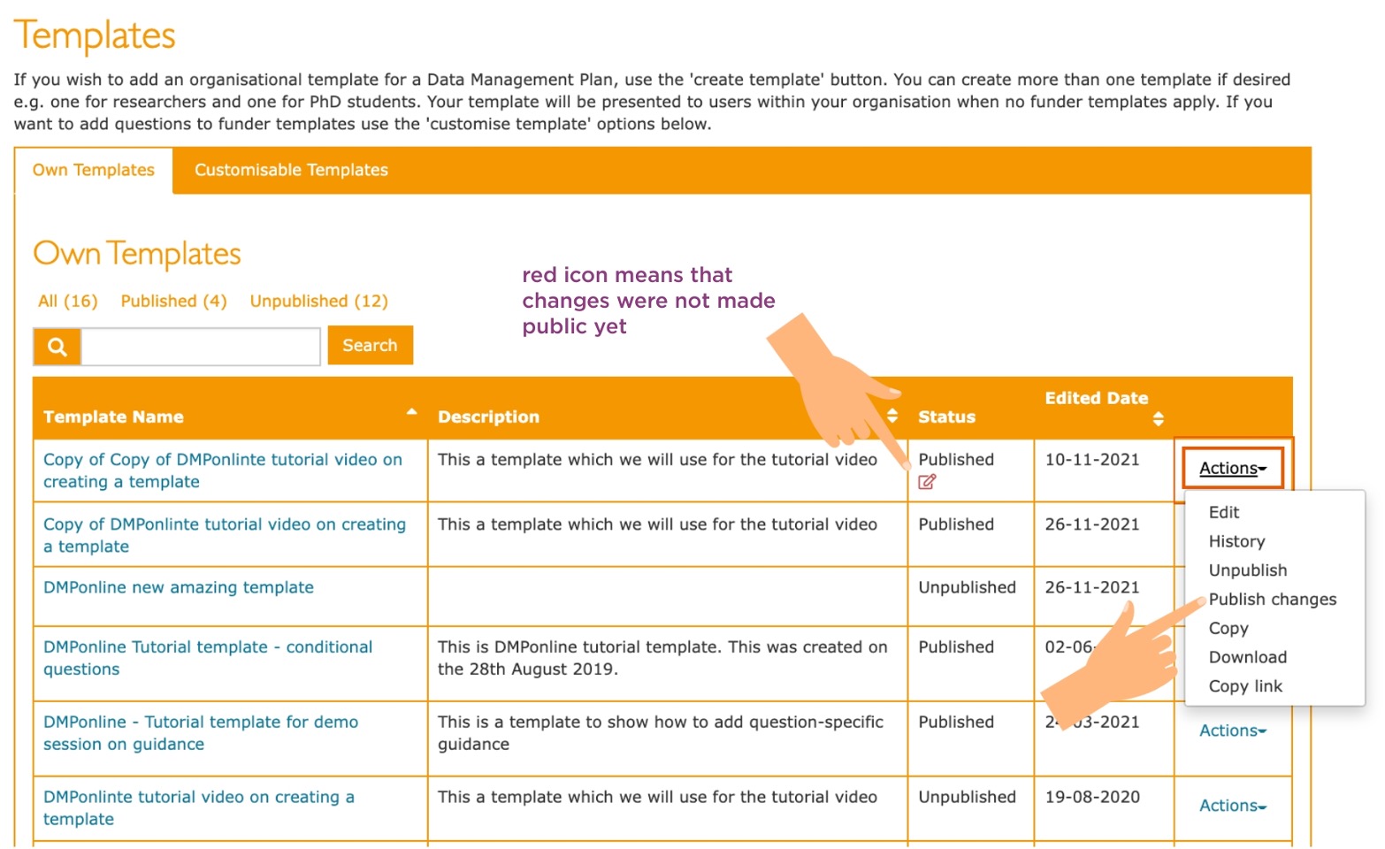This screenshot has width=1385, height=849.
Task: Select Publish changes from the Actions menu
Action: click(1272, 599)
